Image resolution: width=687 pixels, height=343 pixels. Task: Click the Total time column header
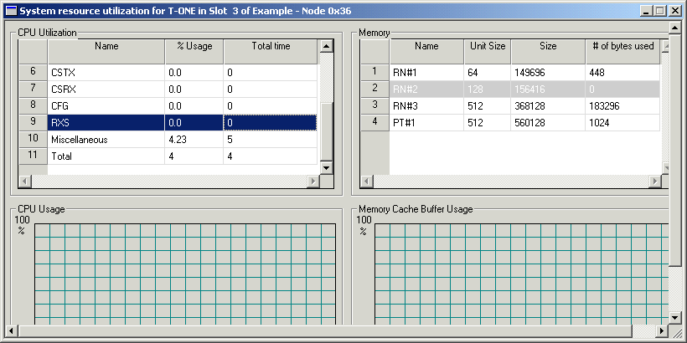271,47
